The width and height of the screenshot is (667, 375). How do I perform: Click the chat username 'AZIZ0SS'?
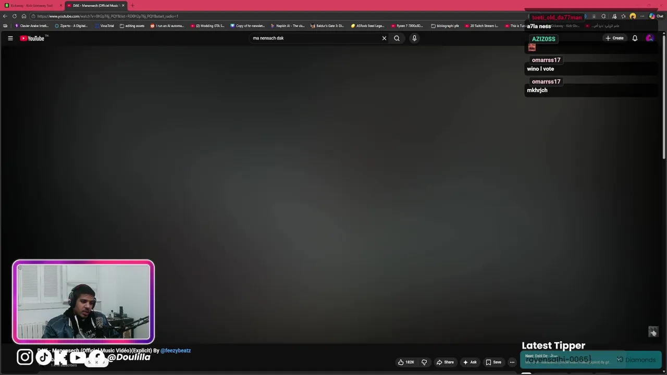(x=544, y=39)
